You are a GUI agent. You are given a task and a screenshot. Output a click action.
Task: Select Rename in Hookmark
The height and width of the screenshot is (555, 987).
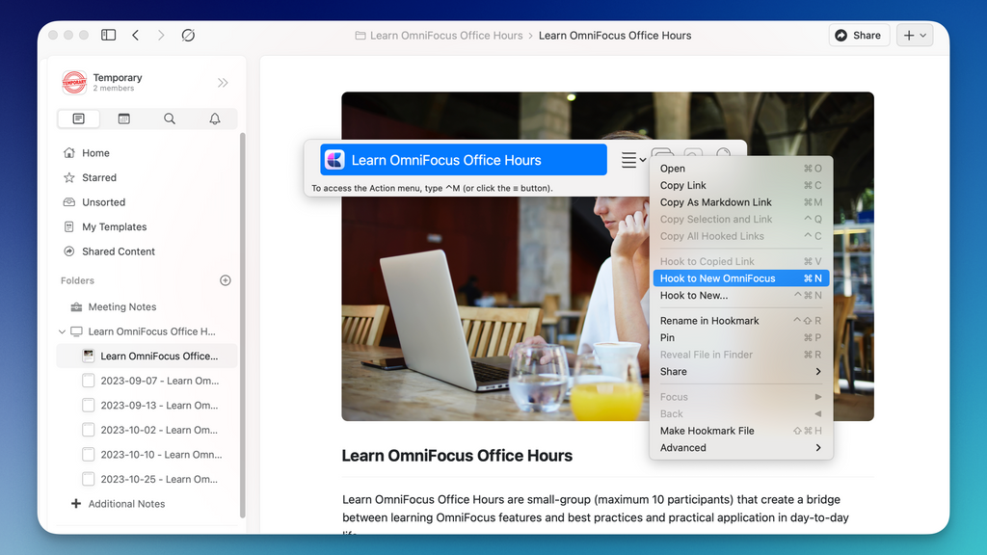[741, 320]
